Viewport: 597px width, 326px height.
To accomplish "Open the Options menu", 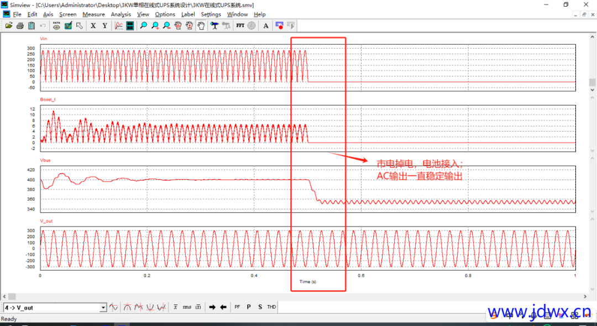I will (165, 14).
